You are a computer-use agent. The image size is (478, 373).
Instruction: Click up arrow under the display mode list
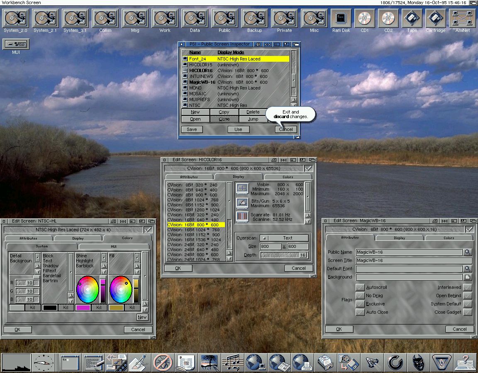[x=229, y=253]
